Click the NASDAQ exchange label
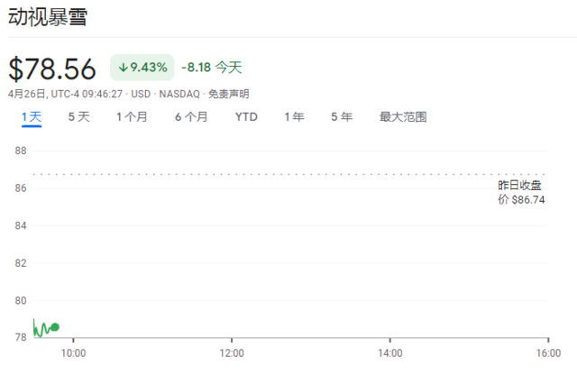 179,95
